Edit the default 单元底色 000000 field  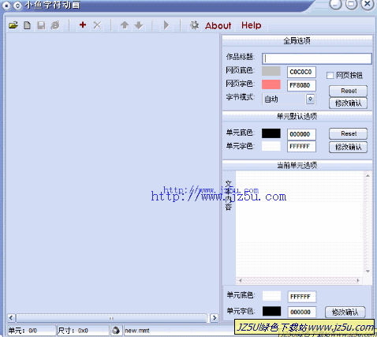pos(301,134)
